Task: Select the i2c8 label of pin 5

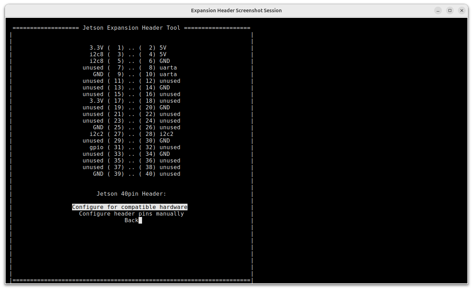Action: [97, 61]
